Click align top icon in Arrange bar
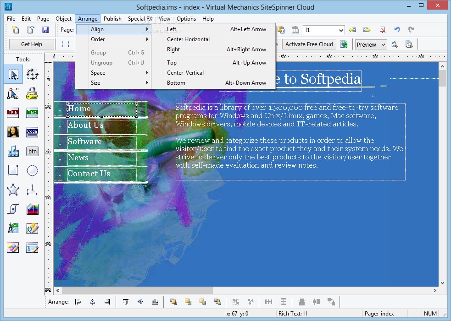451x321 pixels. [x=126, y=302]
